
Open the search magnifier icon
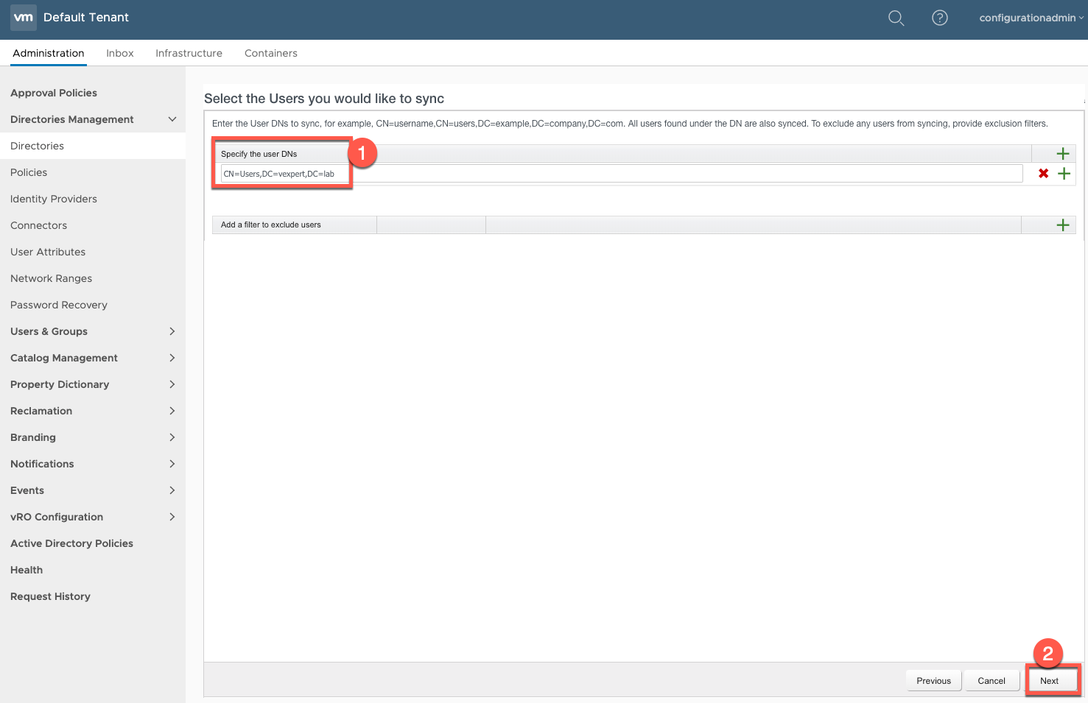tap(896, 18)
